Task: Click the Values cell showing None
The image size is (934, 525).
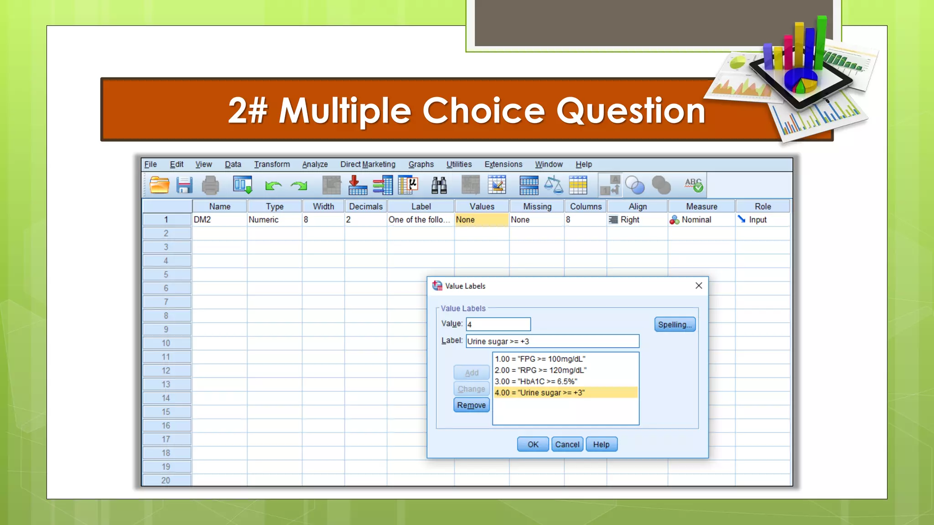Action: point(482,220)
